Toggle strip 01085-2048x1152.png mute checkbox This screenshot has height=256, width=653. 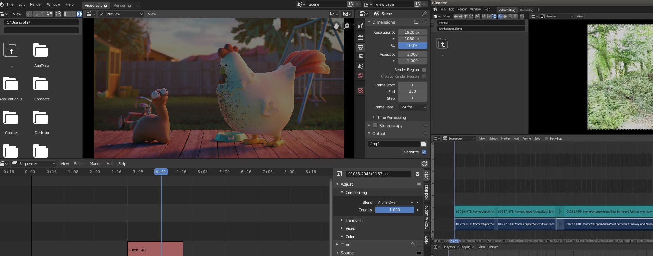(x=418, y=174)
